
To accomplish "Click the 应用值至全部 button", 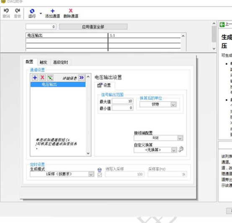I will (93, 27).
